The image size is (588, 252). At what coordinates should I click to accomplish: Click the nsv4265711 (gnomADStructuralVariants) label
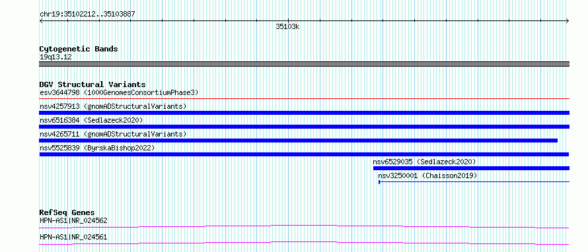pos(113,134)
